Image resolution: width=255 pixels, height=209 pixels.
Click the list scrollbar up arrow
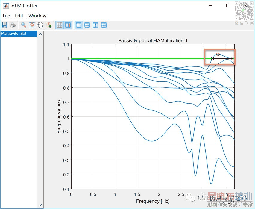[40, 34]
